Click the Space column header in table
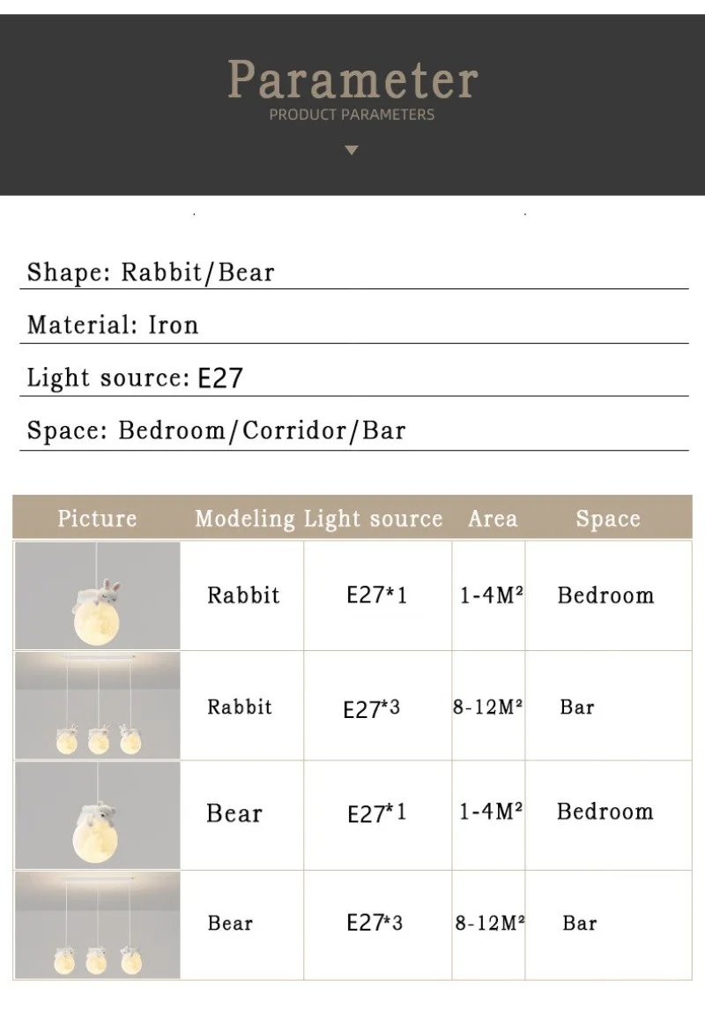This screenshot has width=705, height=1010. (x=607, y=519)
